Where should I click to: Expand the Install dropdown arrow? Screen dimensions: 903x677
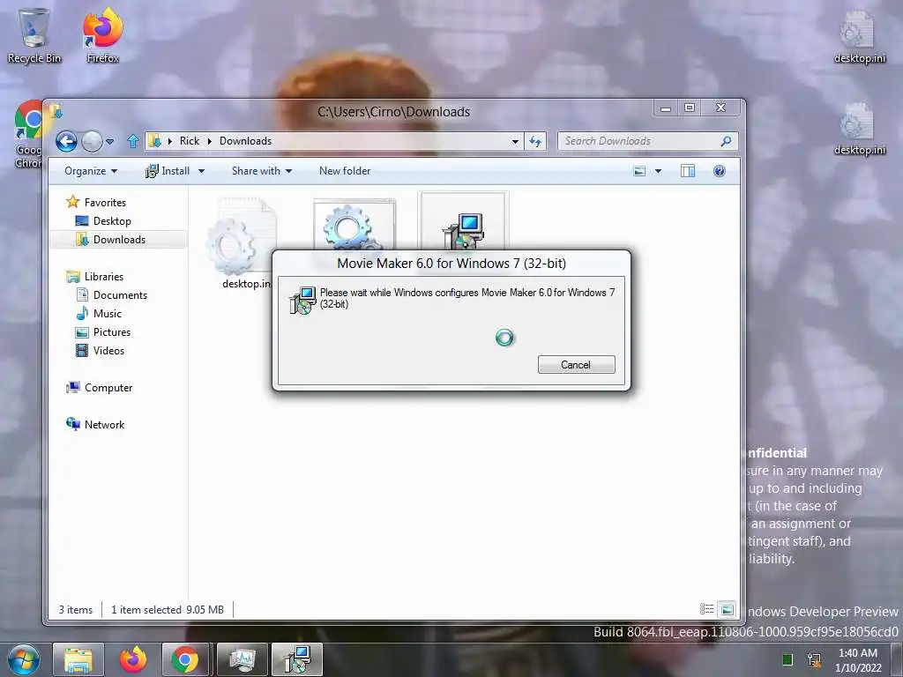201,172
